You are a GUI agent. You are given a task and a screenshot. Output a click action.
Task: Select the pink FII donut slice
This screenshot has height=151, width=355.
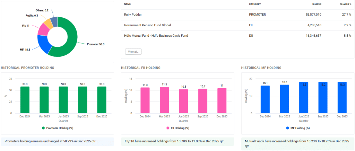pyautogui.click(x=43, y=29)
